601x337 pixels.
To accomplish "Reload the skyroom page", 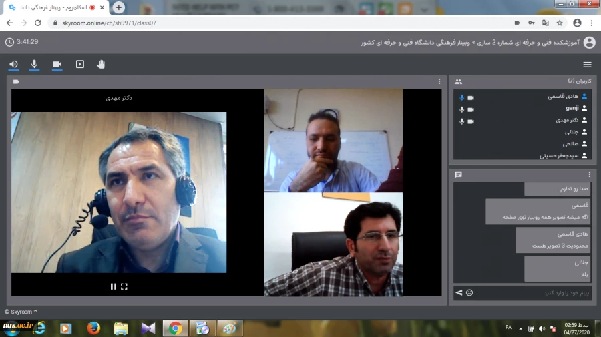I will click(x=37, y=23).
